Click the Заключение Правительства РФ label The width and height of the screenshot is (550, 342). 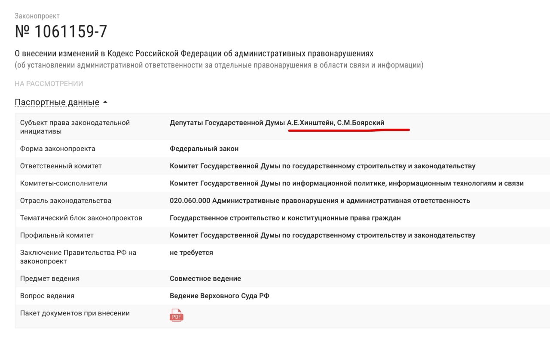(x=78, y=257)
